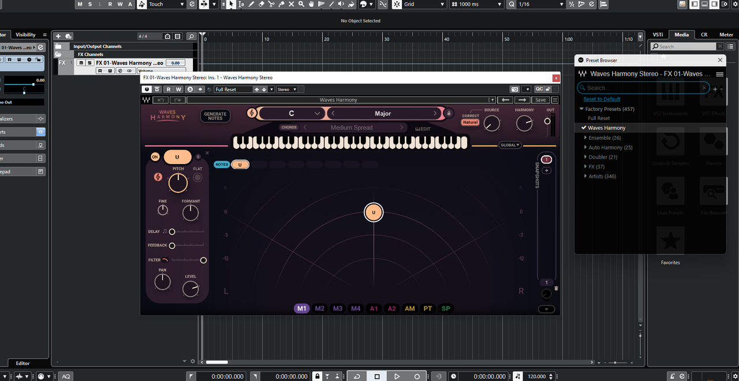
Task: Select the AM mode tab
Action: [410, 308]
